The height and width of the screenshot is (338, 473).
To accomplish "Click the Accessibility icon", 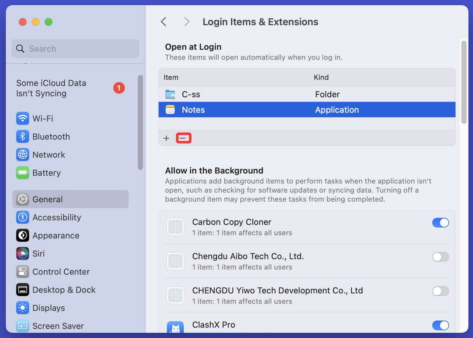I will coord(23,217).
